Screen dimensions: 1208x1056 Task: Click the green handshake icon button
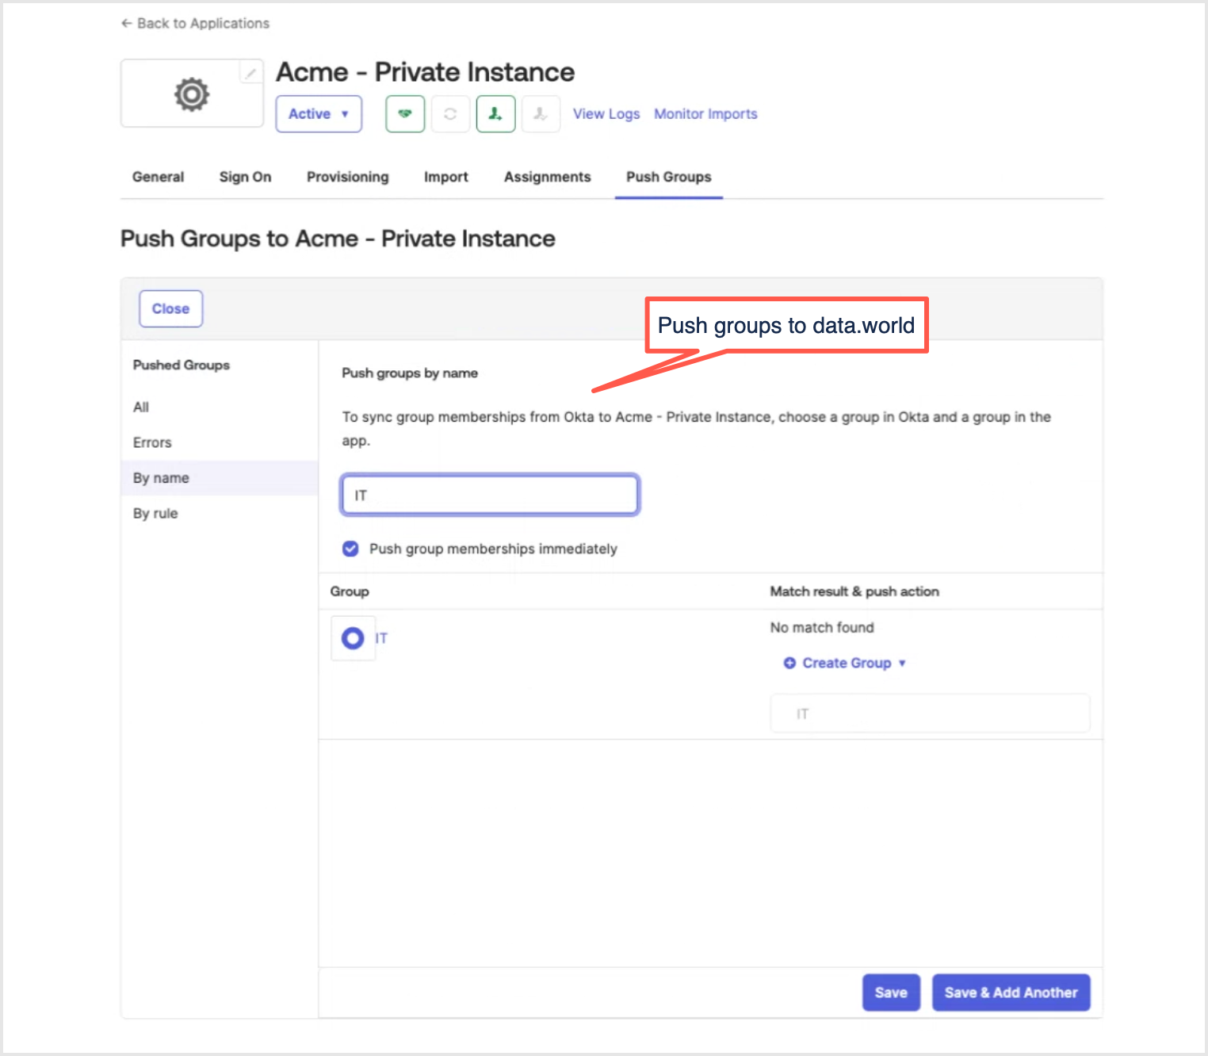[405, 114]
